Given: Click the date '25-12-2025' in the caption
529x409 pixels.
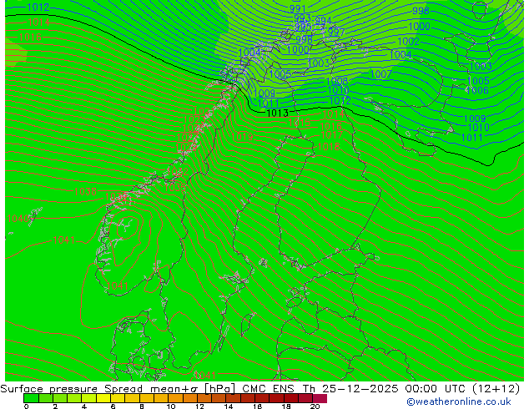Looking at the screenshot, I should [x=360, y=389].
